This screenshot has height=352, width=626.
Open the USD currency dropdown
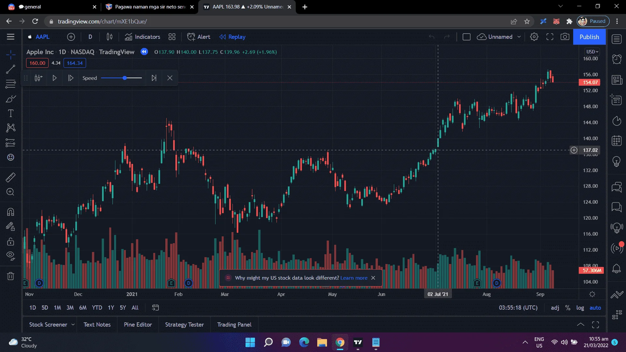[592, 52]
